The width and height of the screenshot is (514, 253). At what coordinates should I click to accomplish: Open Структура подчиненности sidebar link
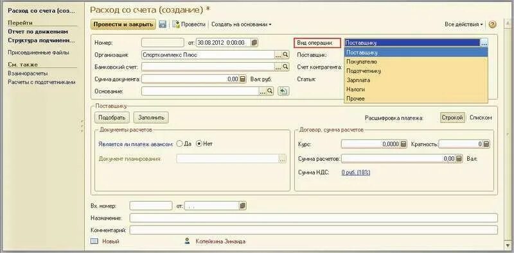click(41, 40)
